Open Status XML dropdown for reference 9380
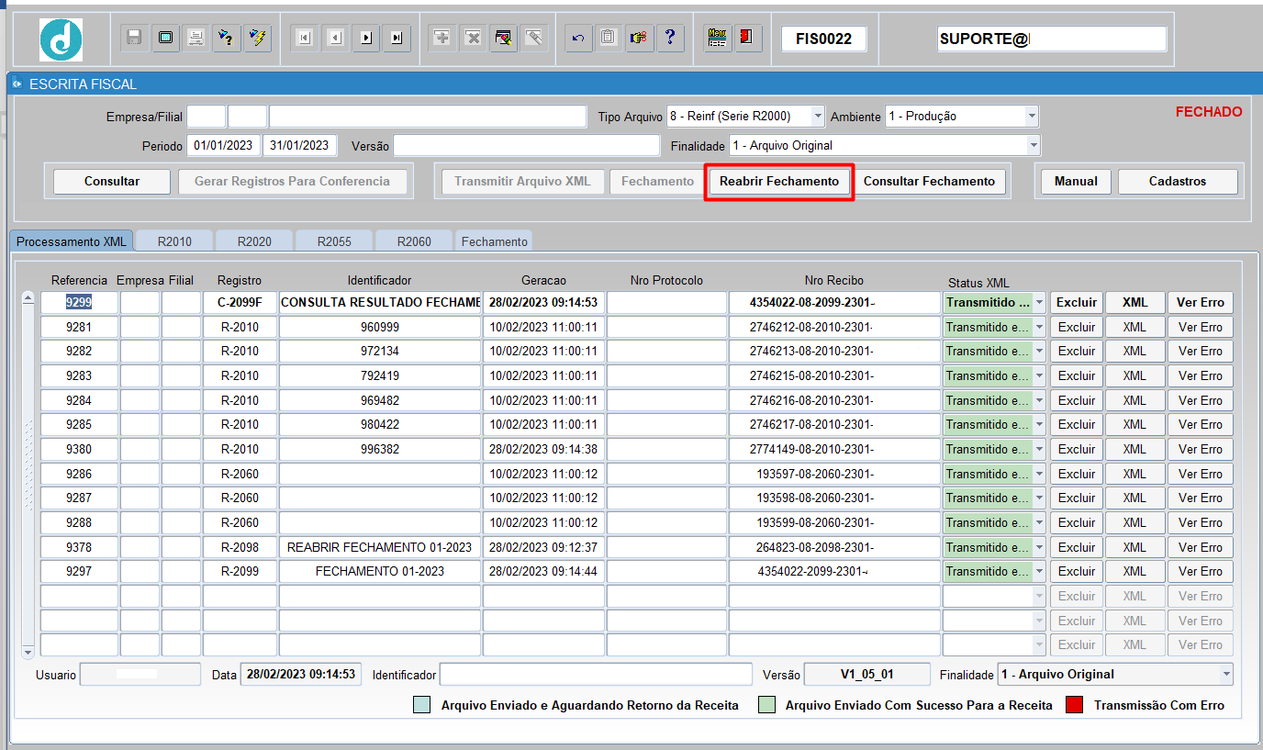 click(x=1039, y=449)
